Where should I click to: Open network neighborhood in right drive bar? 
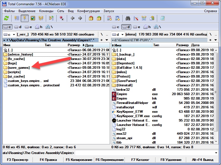pyautogui.click(x=157, y=27)
